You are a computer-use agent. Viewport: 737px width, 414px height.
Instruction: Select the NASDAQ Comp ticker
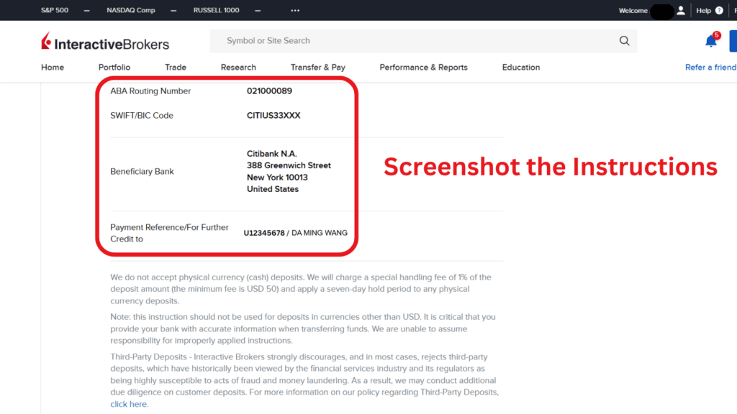(130, 10)
